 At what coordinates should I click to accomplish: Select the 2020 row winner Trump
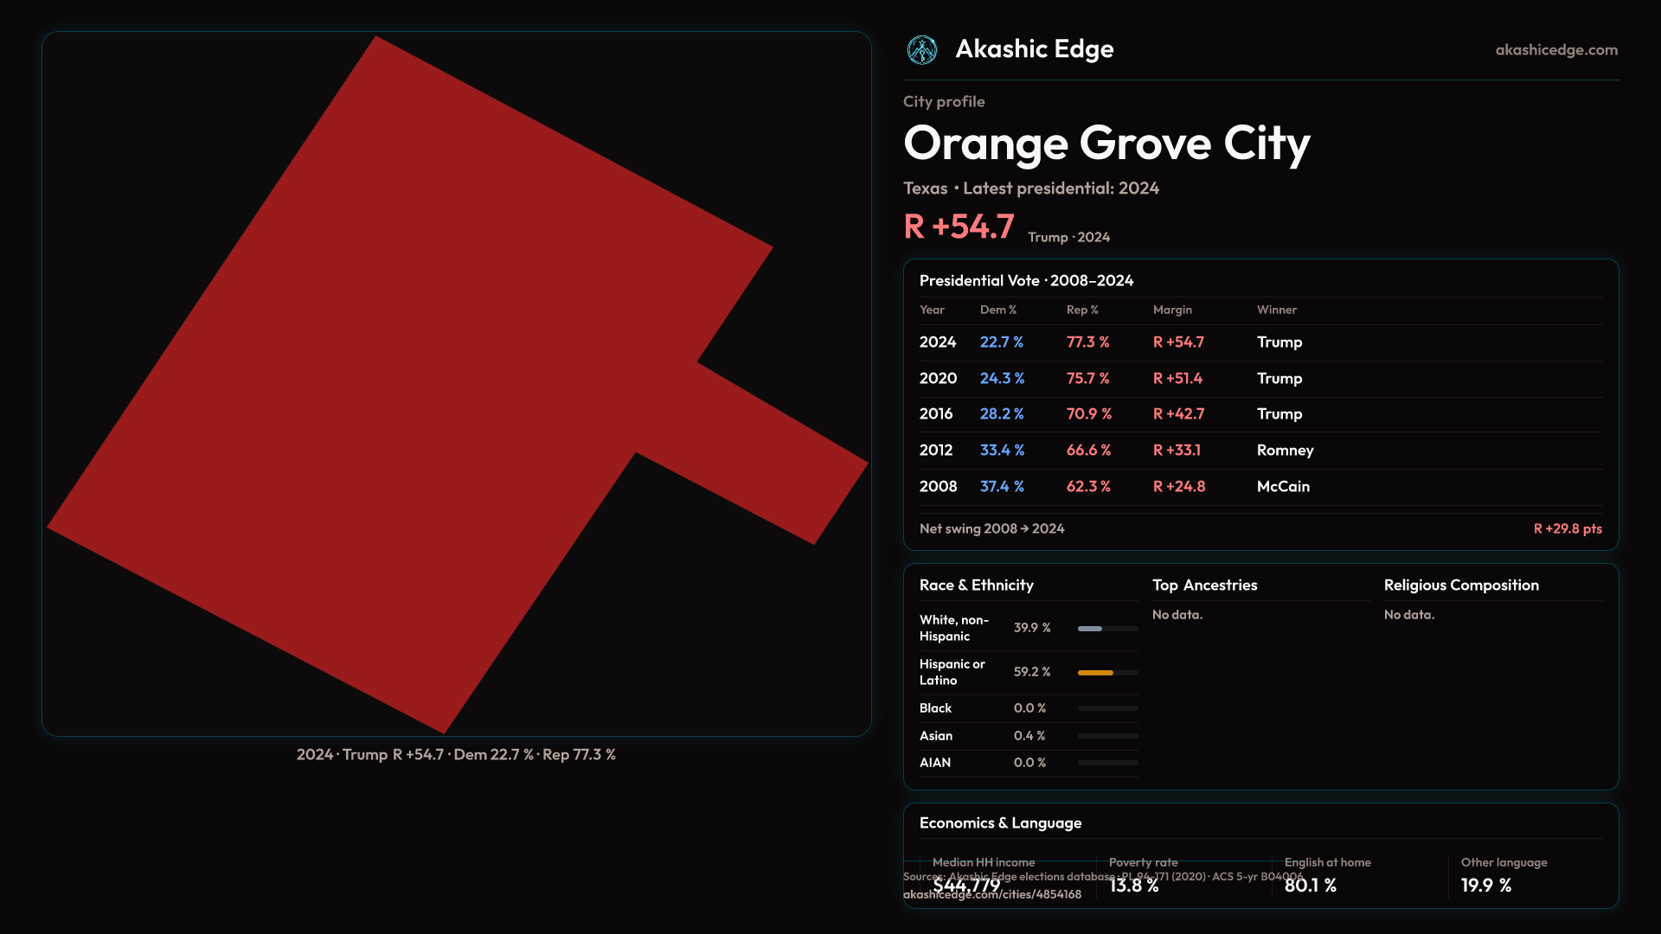[1279, 379]
